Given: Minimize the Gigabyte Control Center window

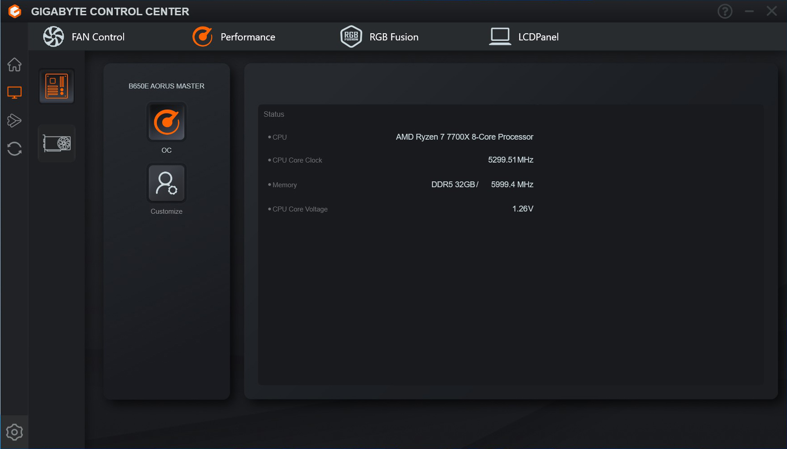Looking at the screenshot, I should [x=749, y=11].
